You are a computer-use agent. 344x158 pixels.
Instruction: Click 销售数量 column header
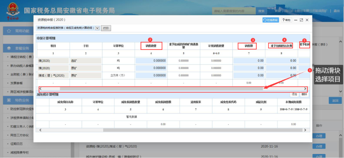click(x=151, y=46)
